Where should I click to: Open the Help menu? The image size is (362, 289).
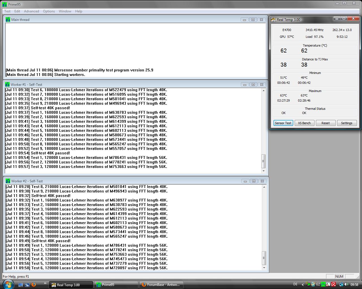click(79, 11)
